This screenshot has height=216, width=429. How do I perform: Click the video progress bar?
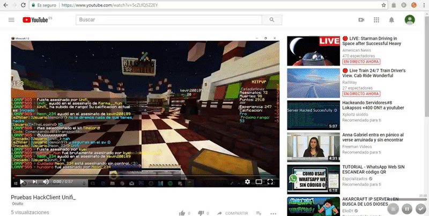pyautogui.click(x=145, y=175)
